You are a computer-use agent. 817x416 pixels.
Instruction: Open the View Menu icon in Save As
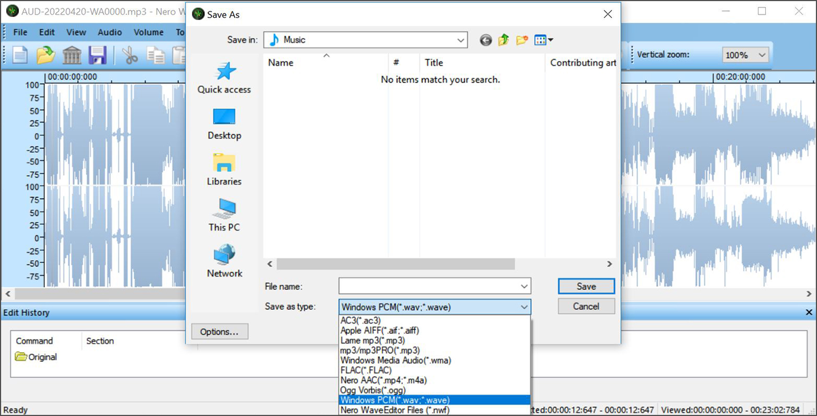(543, 40)
